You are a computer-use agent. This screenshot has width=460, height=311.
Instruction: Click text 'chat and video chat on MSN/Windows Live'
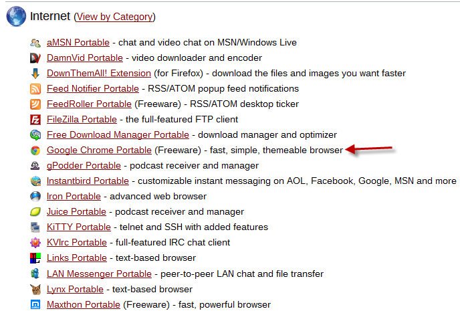pyautogui.click(x=207, y=43)
